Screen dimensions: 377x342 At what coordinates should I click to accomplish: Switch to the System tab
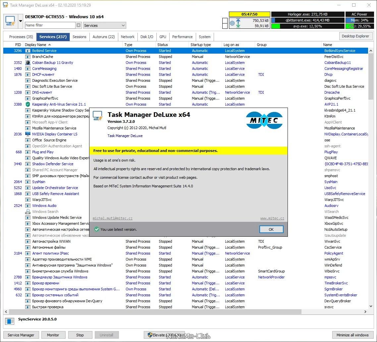[205, 37]
